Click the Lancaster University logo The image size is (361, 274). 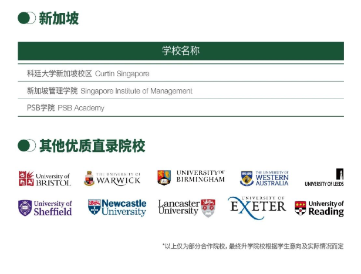point(187,208)
